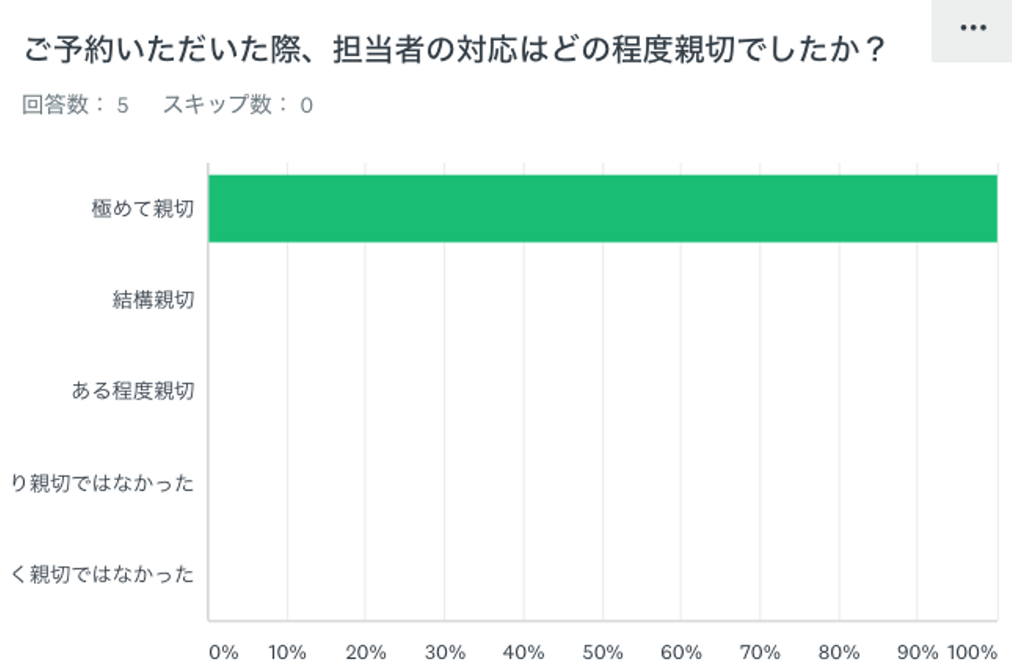The width and height of the screenshot is (1012, 672).
Task: Click the 80% axis label
Action: tap(839, 652)
